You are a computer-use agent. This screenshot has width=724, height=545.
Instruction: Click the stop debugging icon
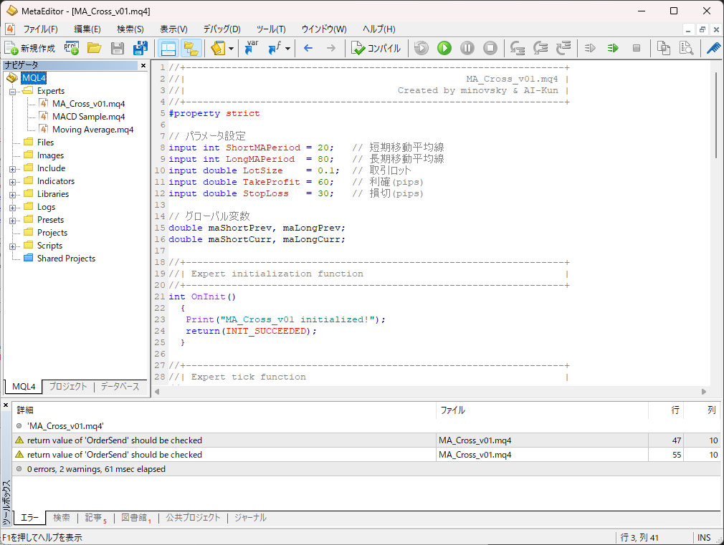(490, 48)
